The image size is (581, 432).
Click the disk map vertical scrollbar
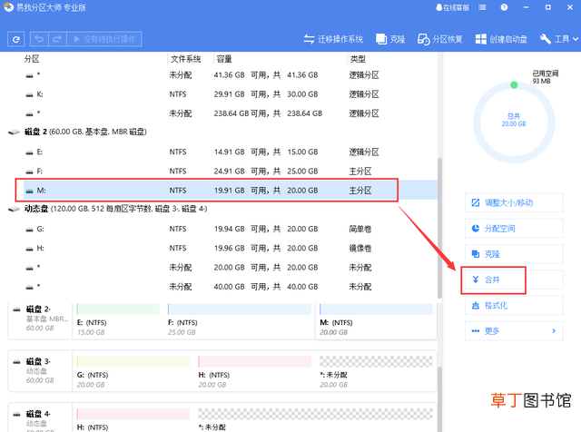[x=439, y=398]
